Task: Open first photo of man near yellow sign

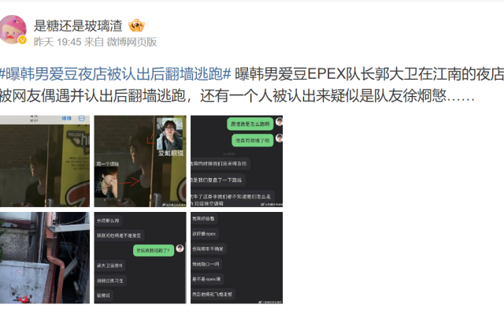Action: (x=45, y=161)
